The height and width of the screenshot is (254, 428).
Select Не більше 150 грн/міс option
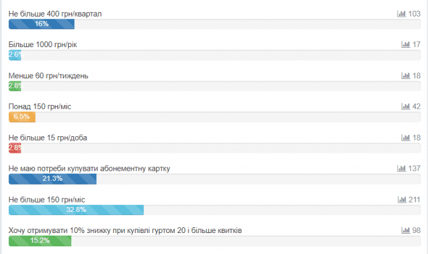click(46, 200)
